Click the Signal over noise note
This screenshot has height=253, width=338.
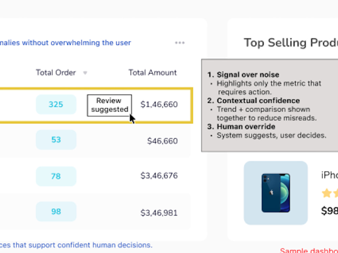click(248, 75)
